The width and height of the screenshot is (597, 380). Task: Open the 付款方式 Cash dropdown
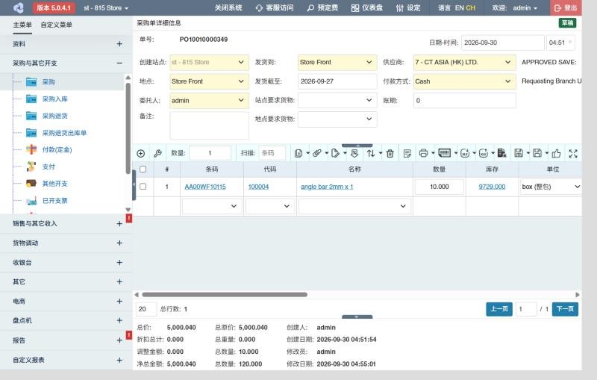point(465,81)
